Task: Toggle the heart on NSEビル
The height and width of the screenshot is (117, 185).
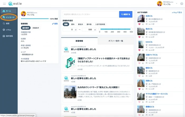Action: [139, 50]
